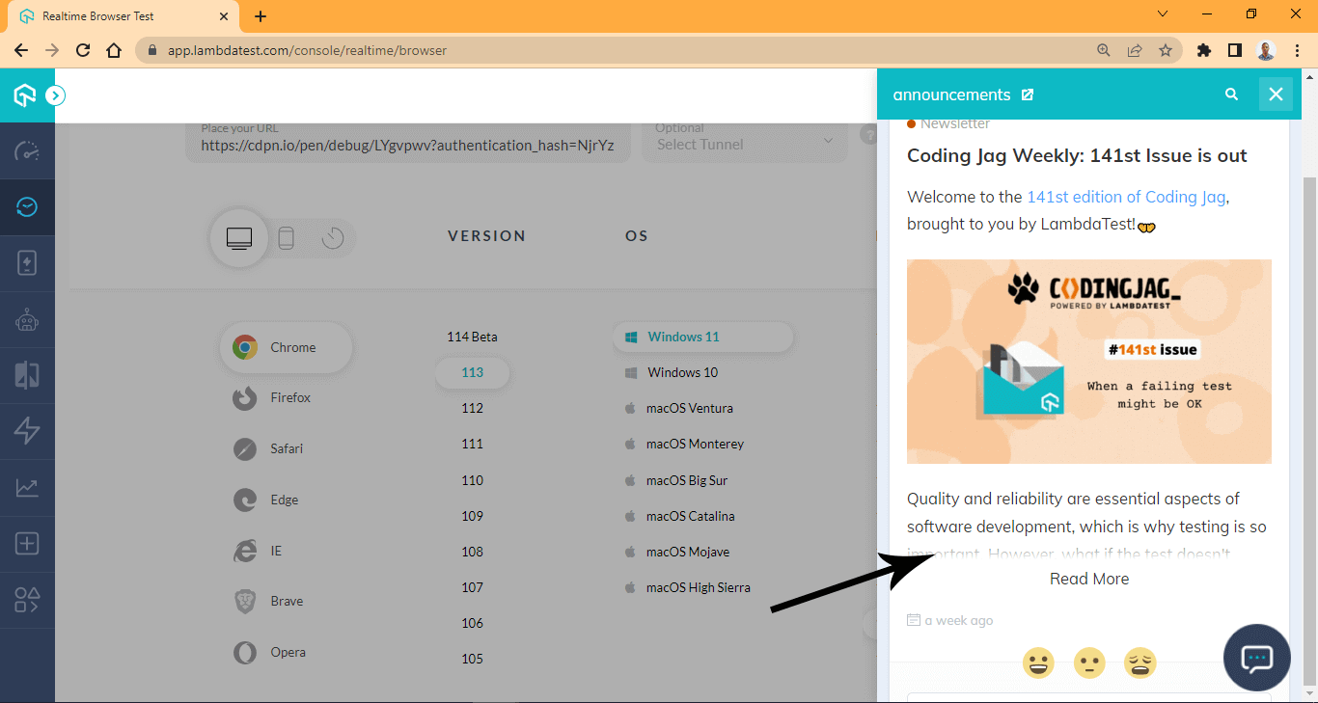Open the Visual Comparison split-panel sidebar icon
Image resolution: width=1318 pixels, height=703 pixels.
[x=27, y=375]
